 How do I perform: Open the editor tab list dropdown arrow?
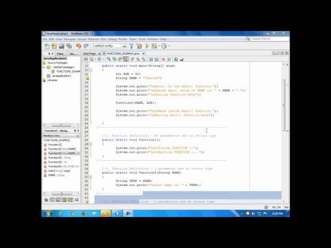pos(282,53)
